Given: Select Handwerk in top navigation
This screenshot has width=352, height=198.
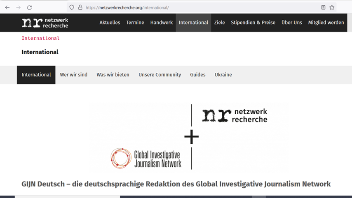Looking at the screenshot, I should pyautogui.click(x=162, y=23).
